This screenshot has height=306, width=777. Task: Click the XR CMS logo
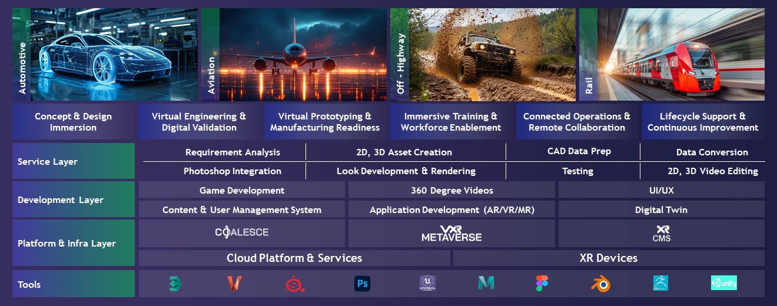point(662,234)
